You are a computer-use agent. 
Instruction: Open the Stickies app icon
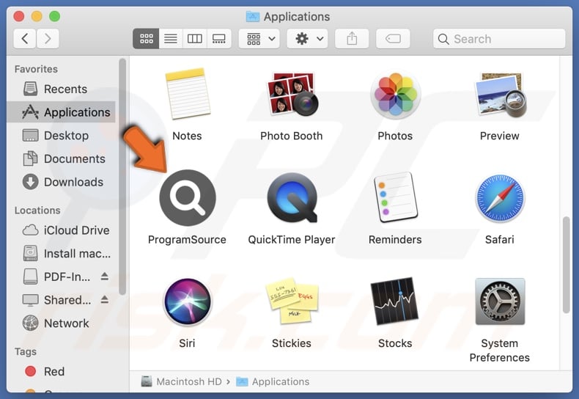pos(292,301)
